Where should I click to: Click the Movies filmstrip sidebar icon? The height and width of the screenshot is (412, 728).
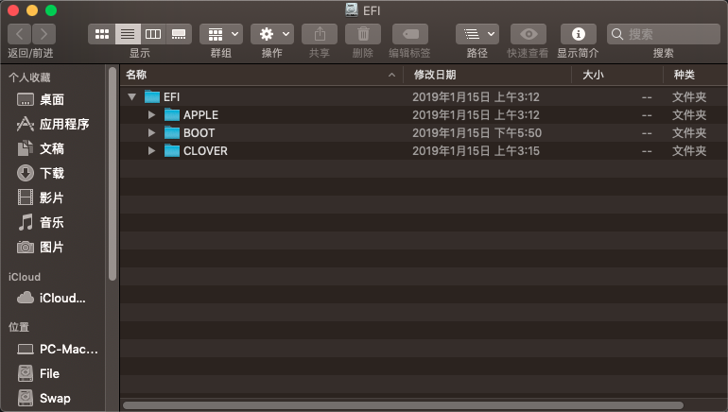[26, 197]
